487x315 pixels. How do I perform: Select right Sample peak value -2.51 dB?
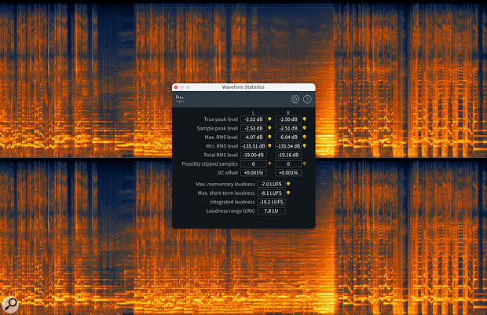click(288, 128)
